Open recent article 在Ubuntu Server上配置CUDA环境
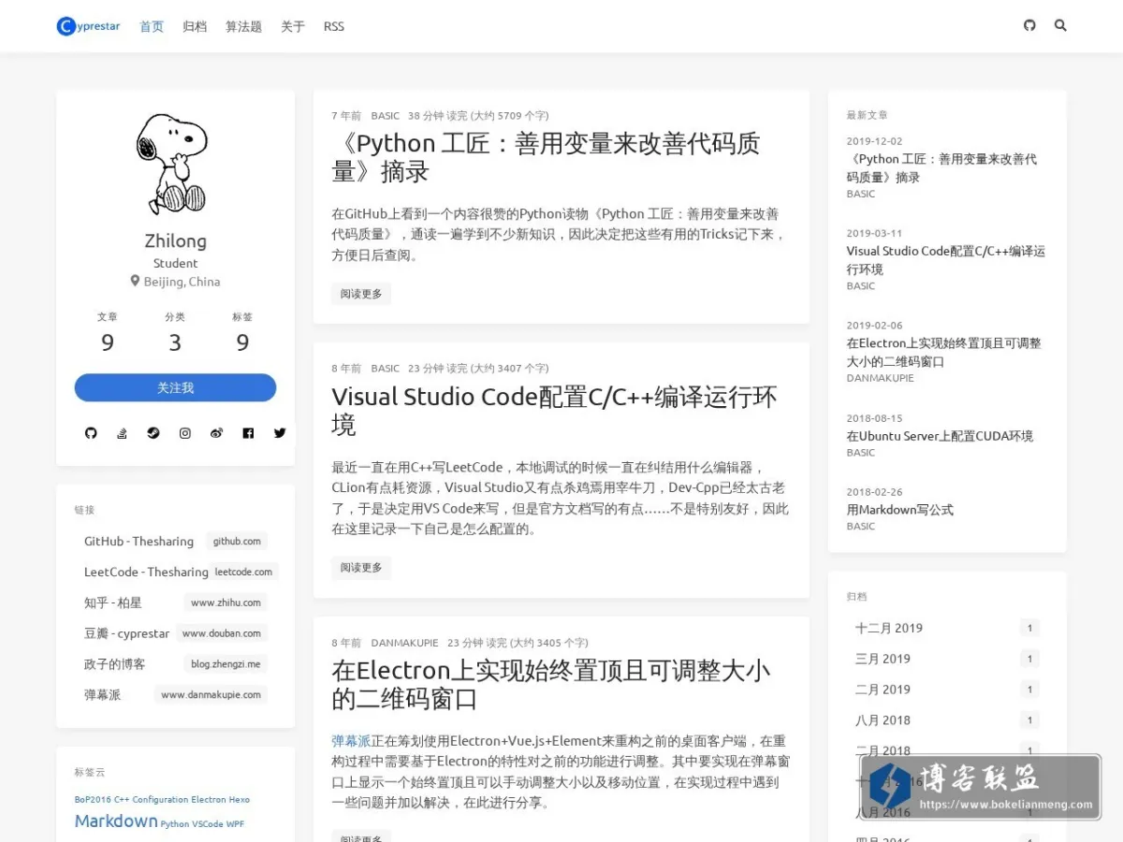This screenshot has height=842, width=1123. click(940, 436)
